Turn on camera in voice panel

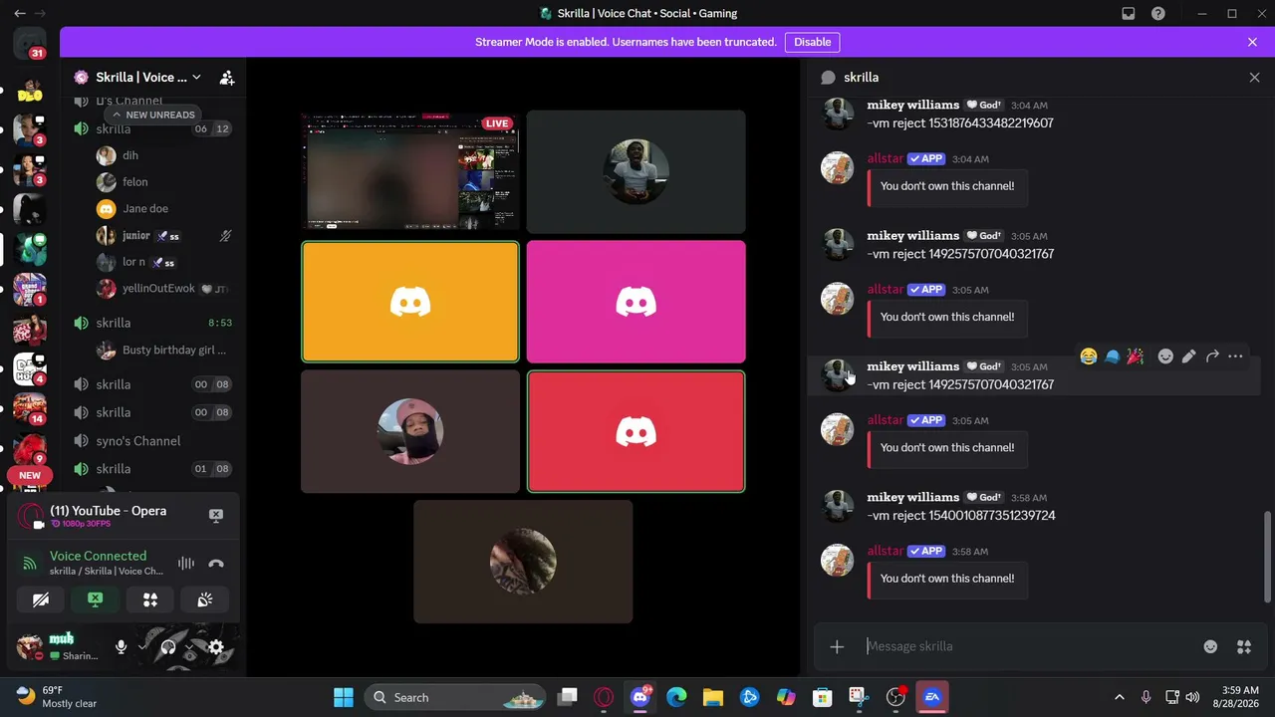click(41, 600)
